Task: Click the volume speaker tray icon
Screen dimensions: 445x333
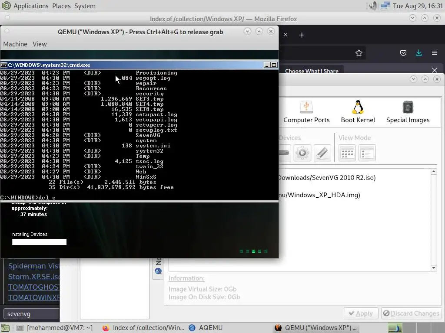Action: (373, 6)
